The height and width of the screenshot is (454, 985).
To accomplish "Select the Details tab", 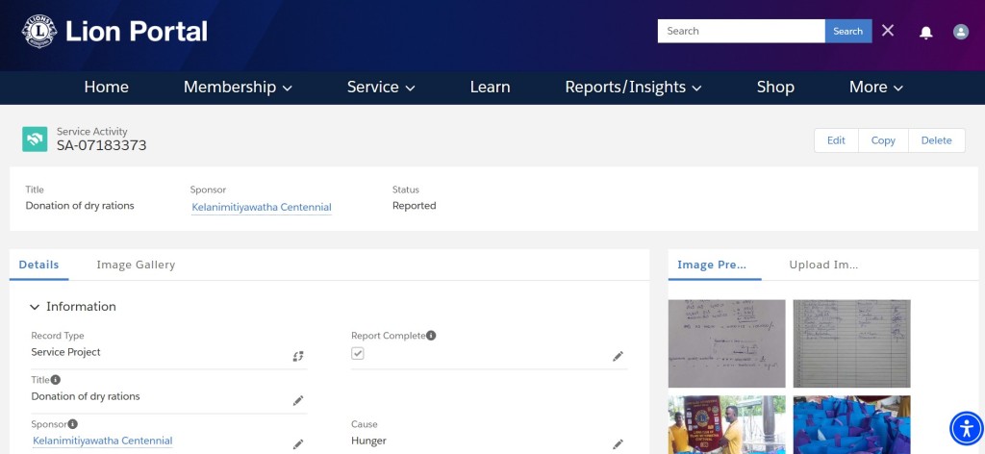I will 38,265.
